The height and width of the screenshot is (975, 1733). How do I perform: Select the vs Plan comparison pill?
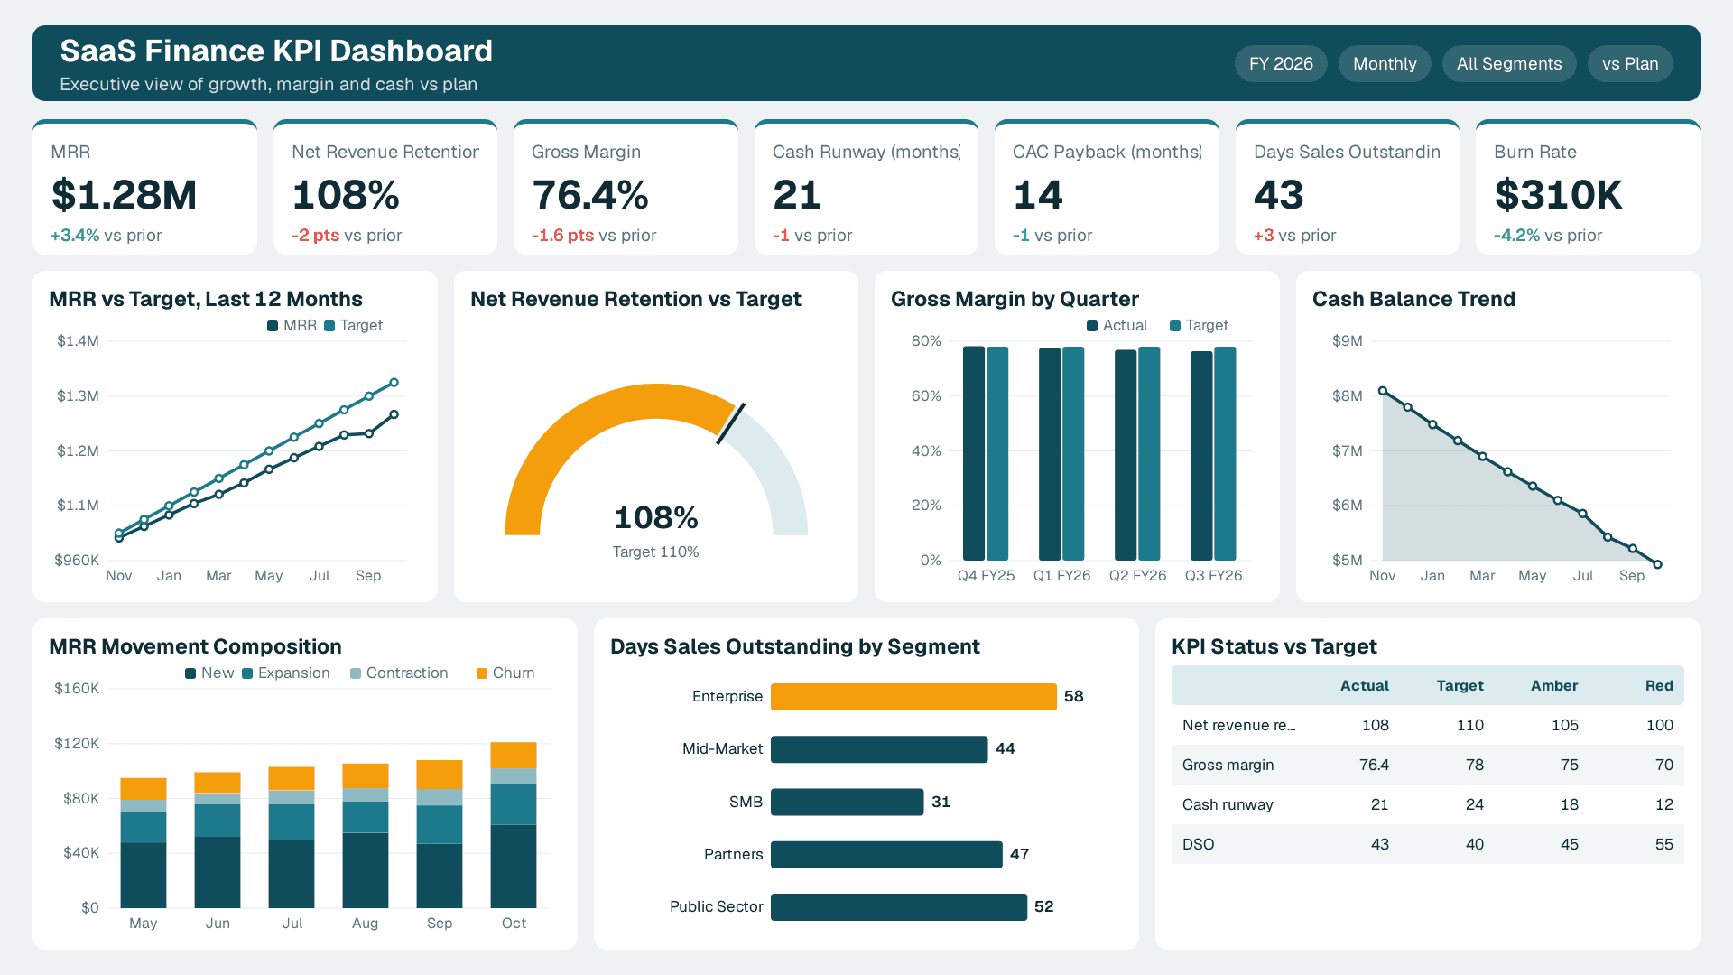[1630, 64]
